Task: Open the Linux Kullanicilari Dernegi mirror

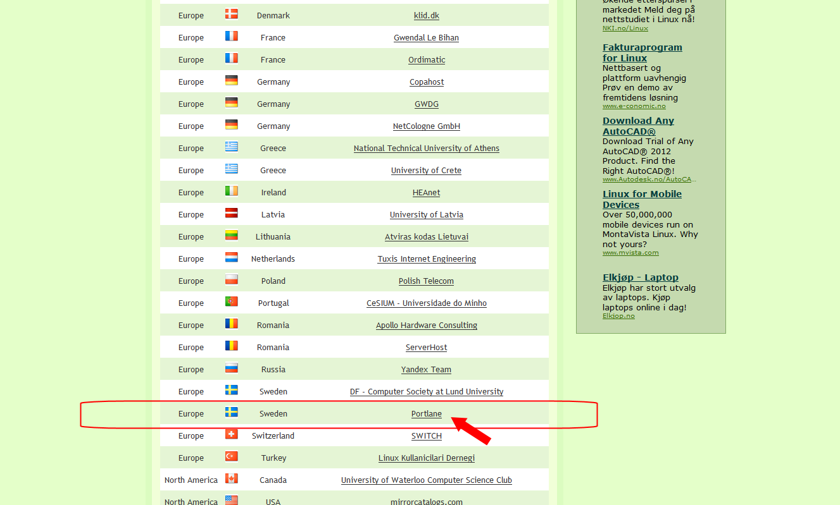Action: coord(427,458)
